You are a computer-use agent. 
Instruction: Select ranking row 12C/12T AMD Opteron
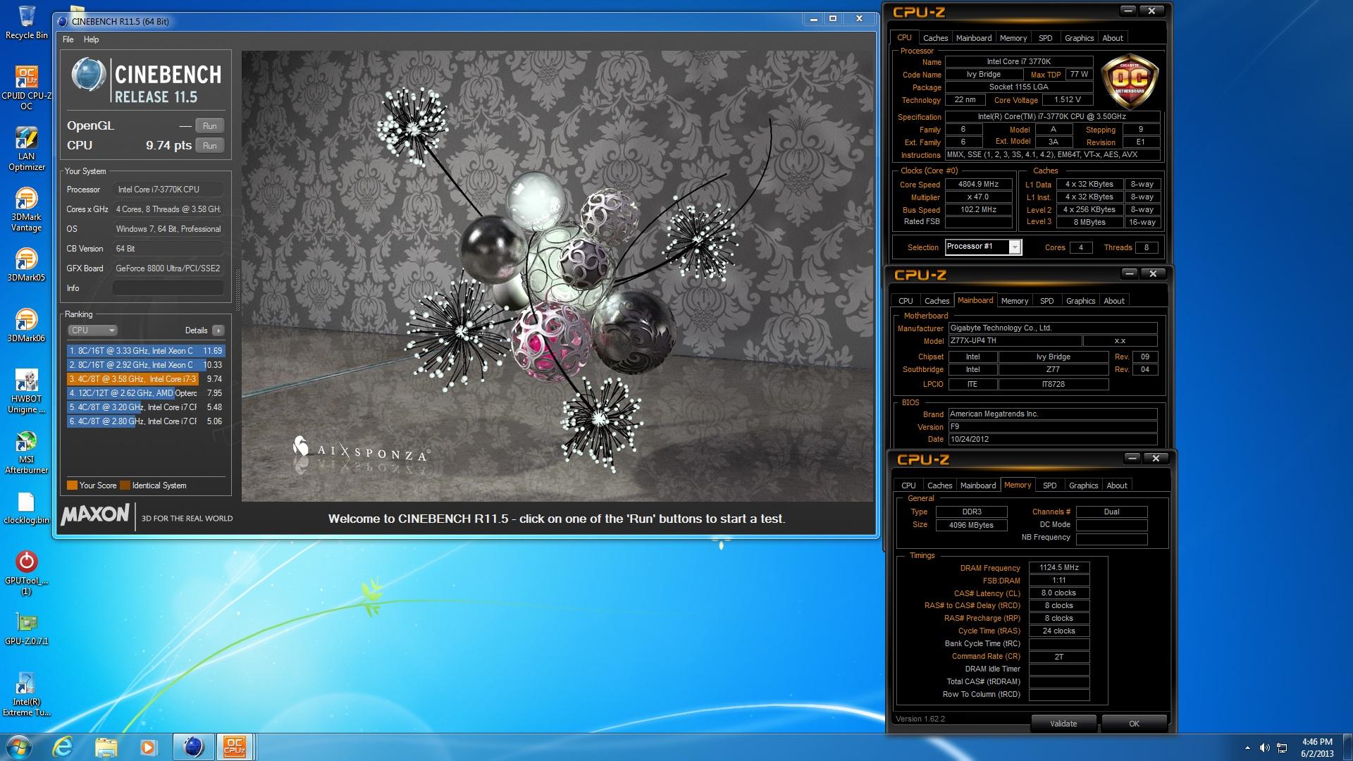tap(145, 393)
